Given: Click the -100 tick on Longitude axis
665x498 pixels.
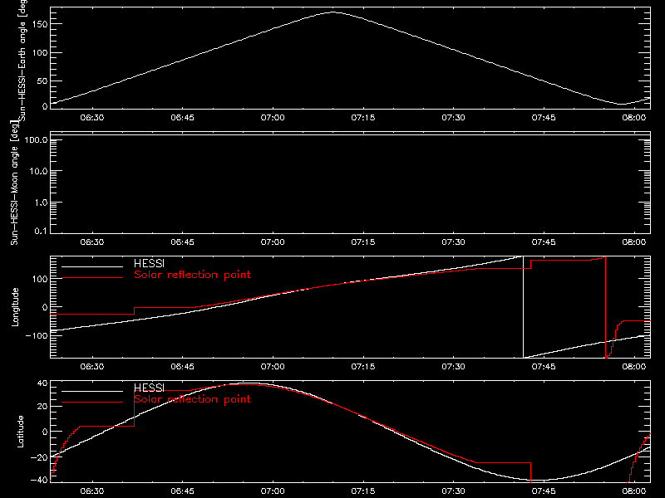Looking at the screenshot, I should 37,335.
